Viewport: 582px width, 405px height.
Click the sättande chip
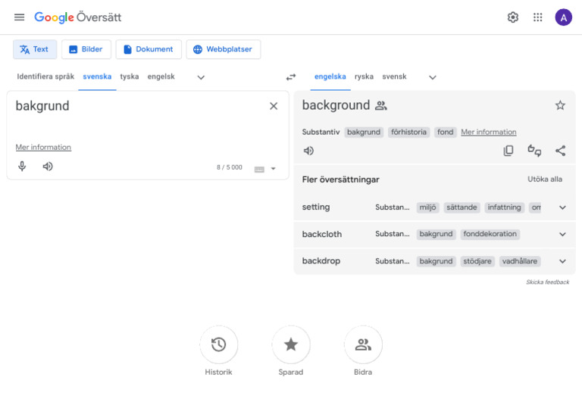click(462, 207)
